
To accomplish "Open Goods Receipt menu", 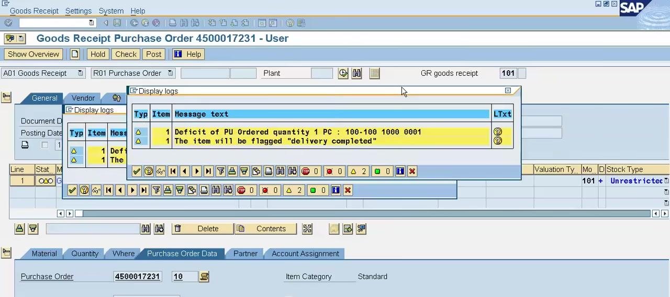I will (x=34, y=10).
